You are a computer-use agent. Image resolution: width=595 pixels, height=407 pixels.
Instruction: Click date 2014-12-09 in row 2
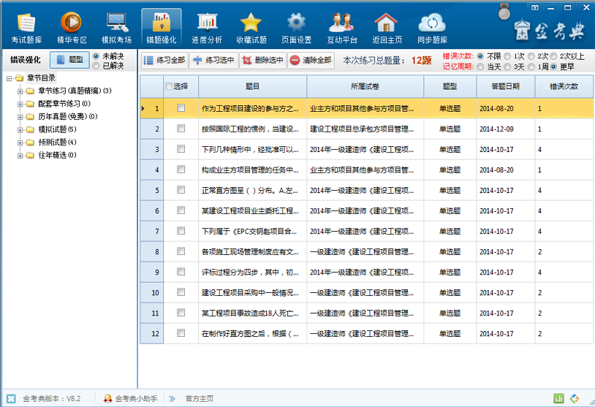click(x=496, y=129)
